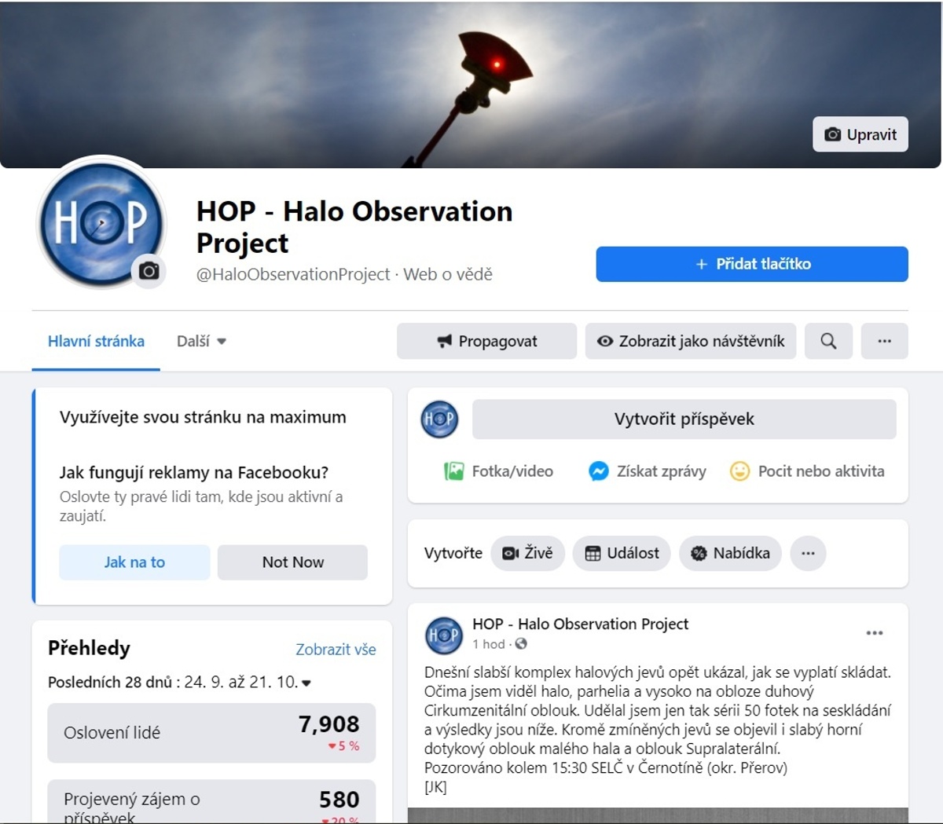Click the 7,908 reach value
This screenshot has width=943, height=824.
coord(328,723)
